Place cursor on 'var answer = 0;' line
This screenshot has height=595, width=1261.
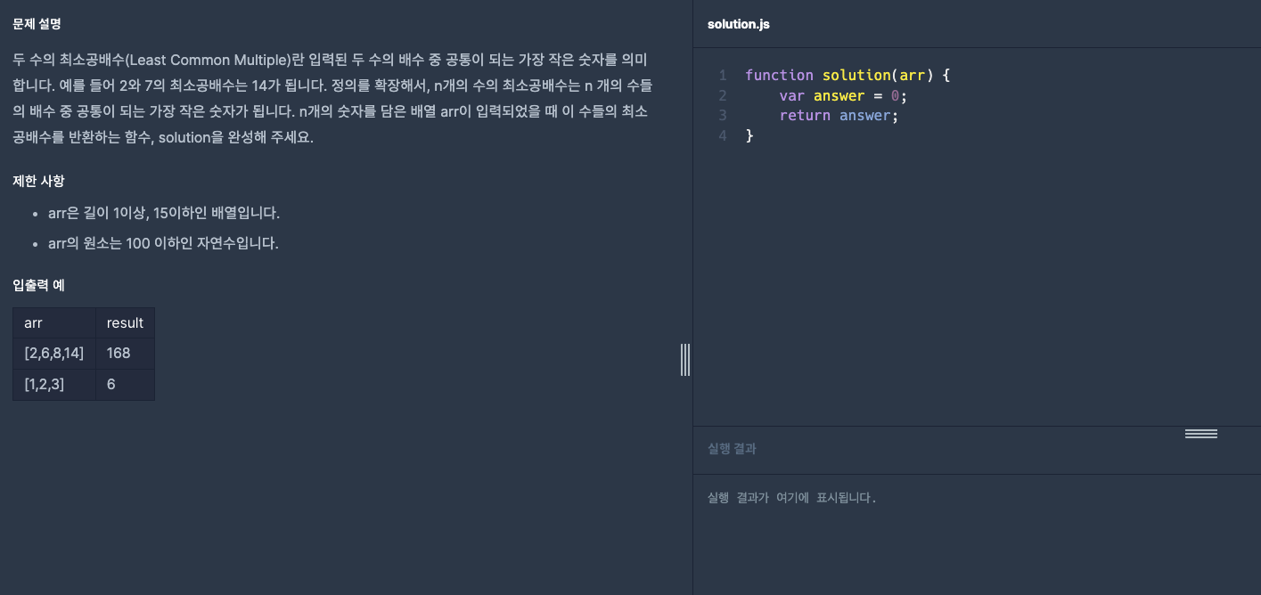[x=843, y=95]
